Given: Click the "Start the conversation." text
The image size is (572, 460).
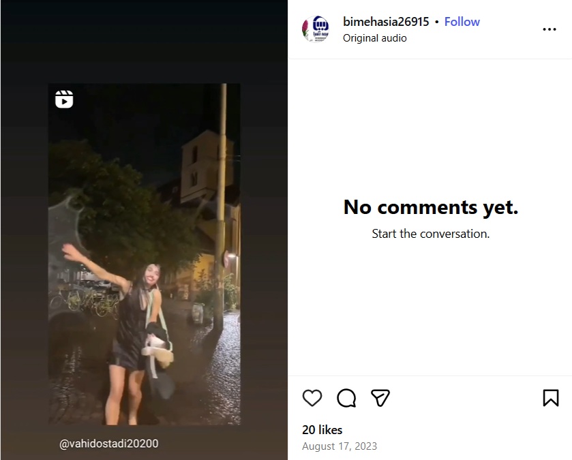Looking at the screenshot, I should point(430,234).
